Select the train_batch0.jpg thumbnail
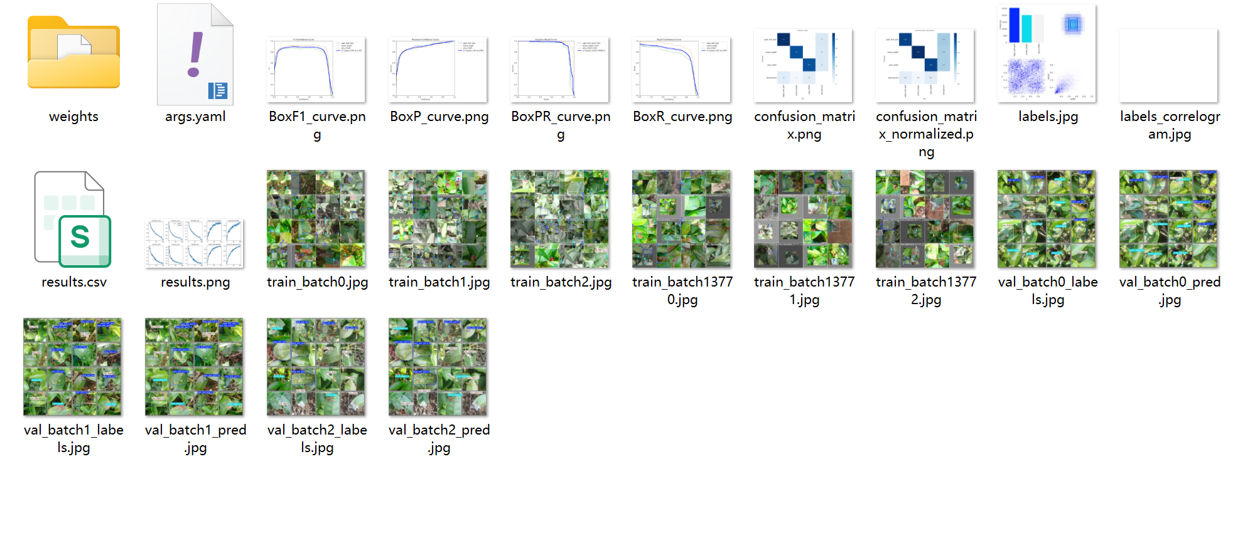 [316, 219]
